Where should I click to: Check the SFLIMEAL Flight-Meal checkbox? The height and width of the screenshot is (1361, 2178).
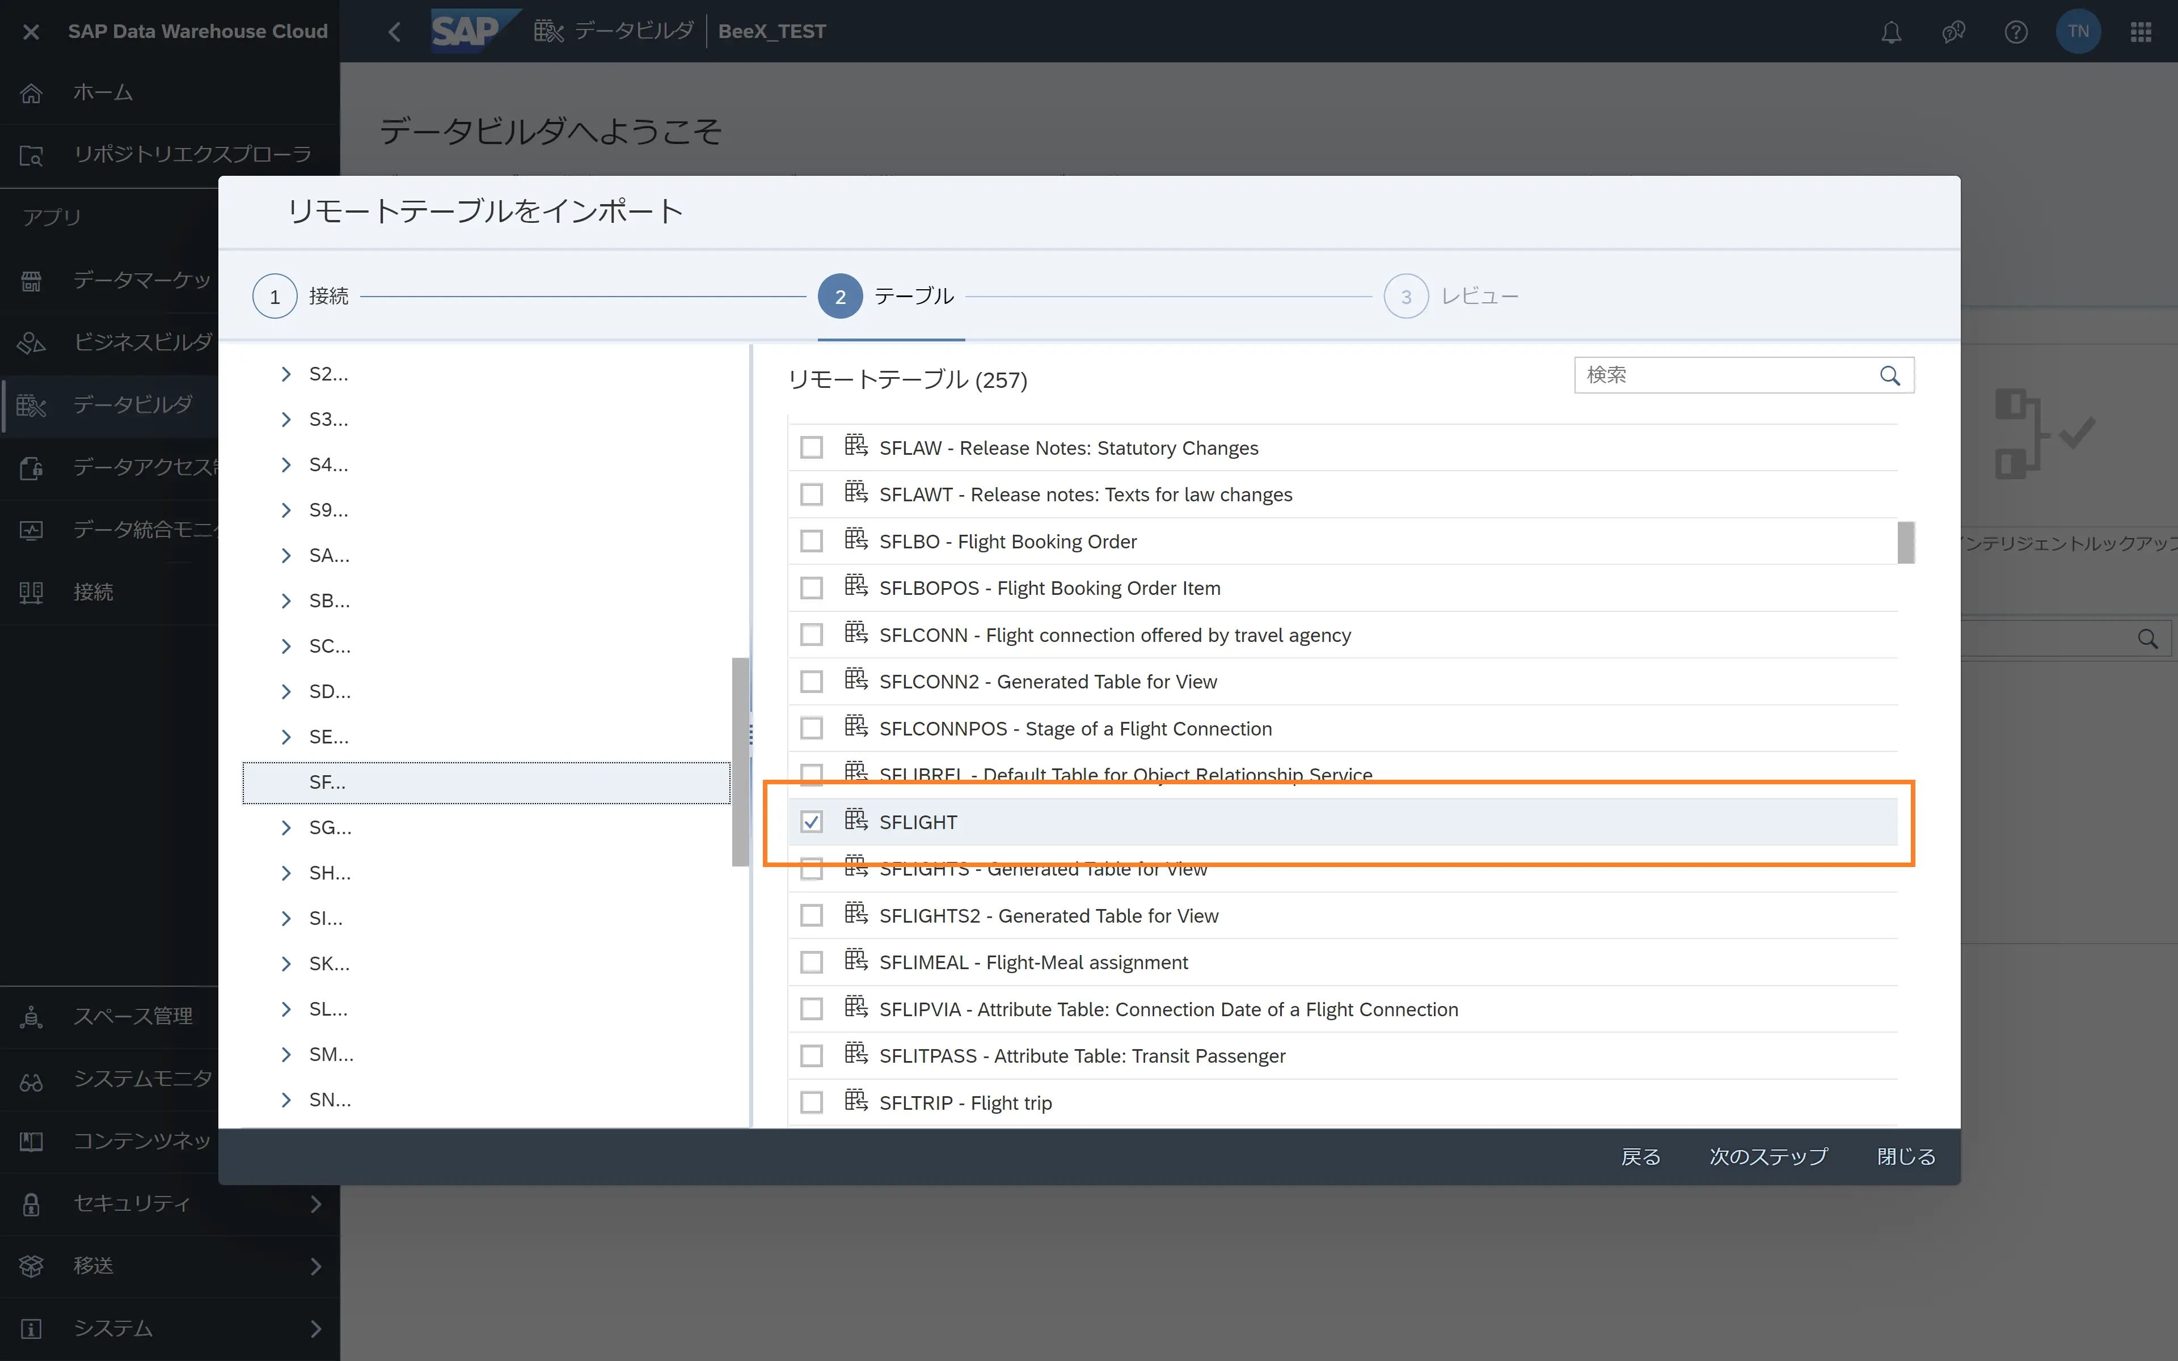(x=811, y=962)
